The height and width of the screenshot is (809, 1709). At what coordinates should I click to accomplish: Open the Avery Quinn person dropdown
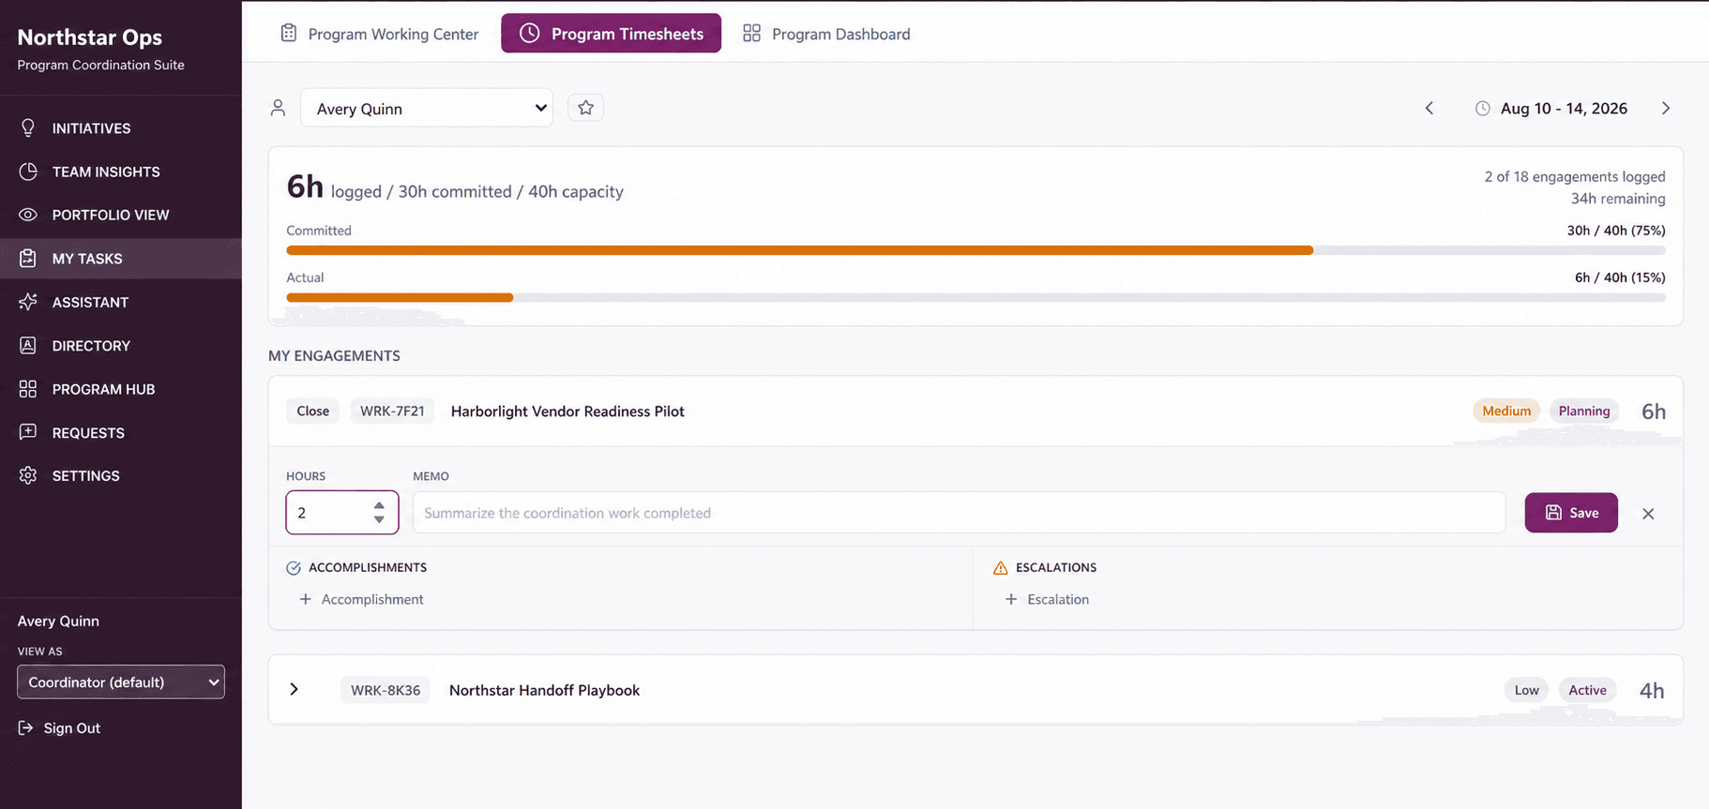pos(427,108)
